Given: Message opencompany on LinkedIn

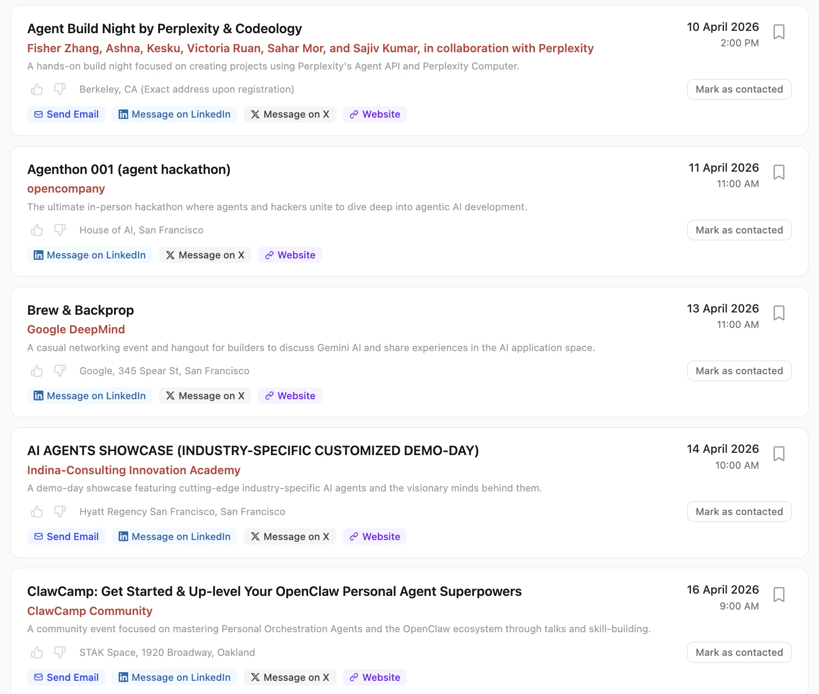Looking at the screenshot, I should [x=90, y=255].
